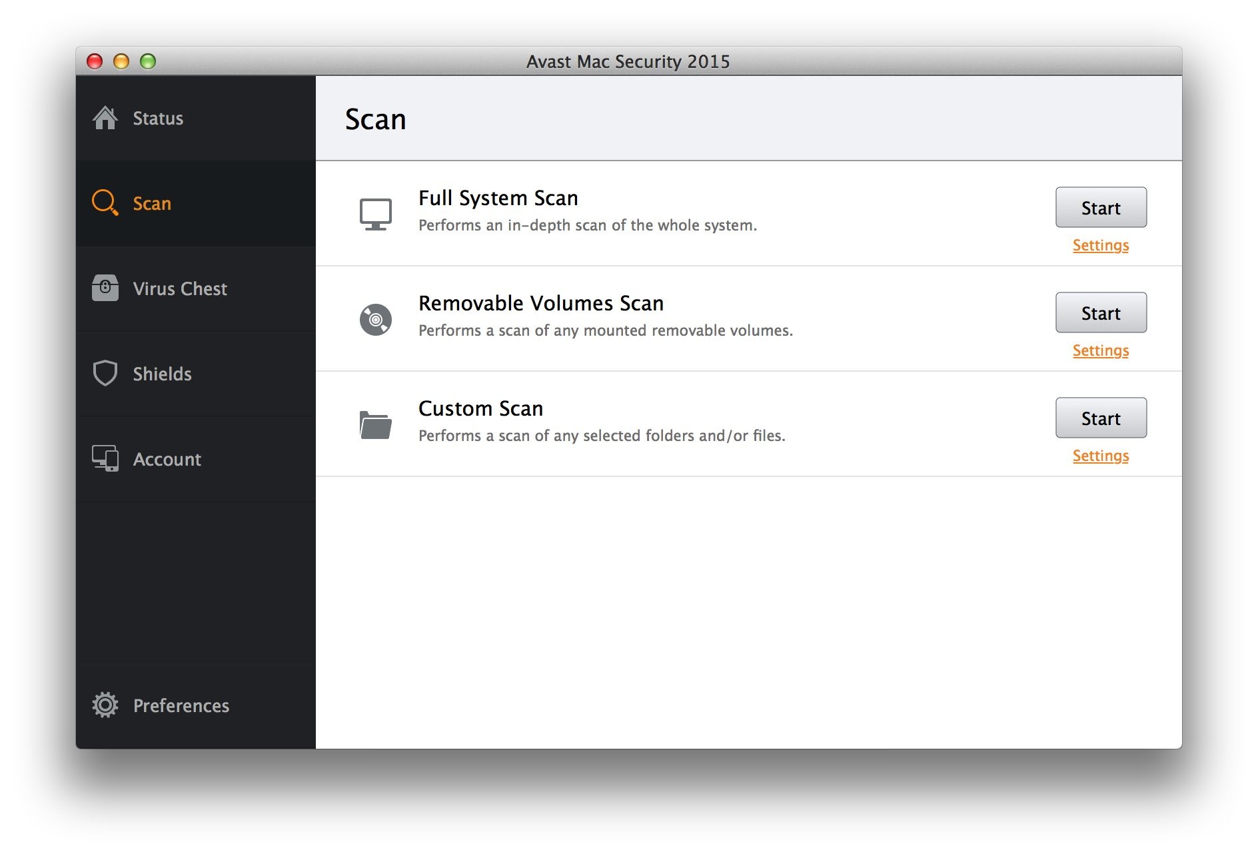Start the Custom Scan
This screenshot has height=854, width=1258.
tap(1100, 418)
